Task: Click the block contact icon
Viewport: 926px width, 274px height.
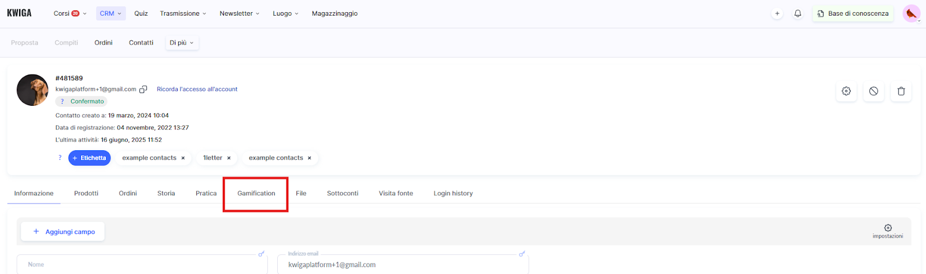Action: 873,91
